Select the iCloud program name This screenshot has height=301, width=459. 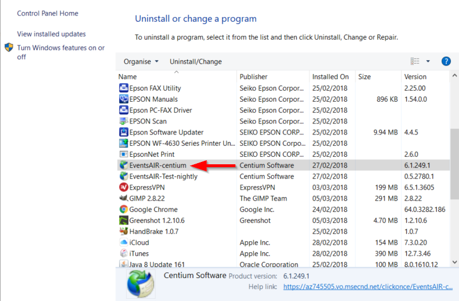click(x=139, y=242)
